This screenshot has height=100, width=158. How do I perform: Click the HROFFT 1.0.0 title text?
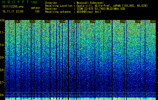20,2
